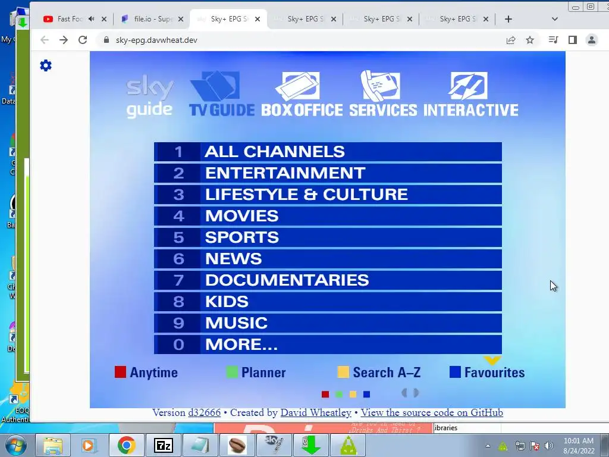Click the yellow Search A–Z button
Screen dimensions: 609x457
tap(379, 373)
